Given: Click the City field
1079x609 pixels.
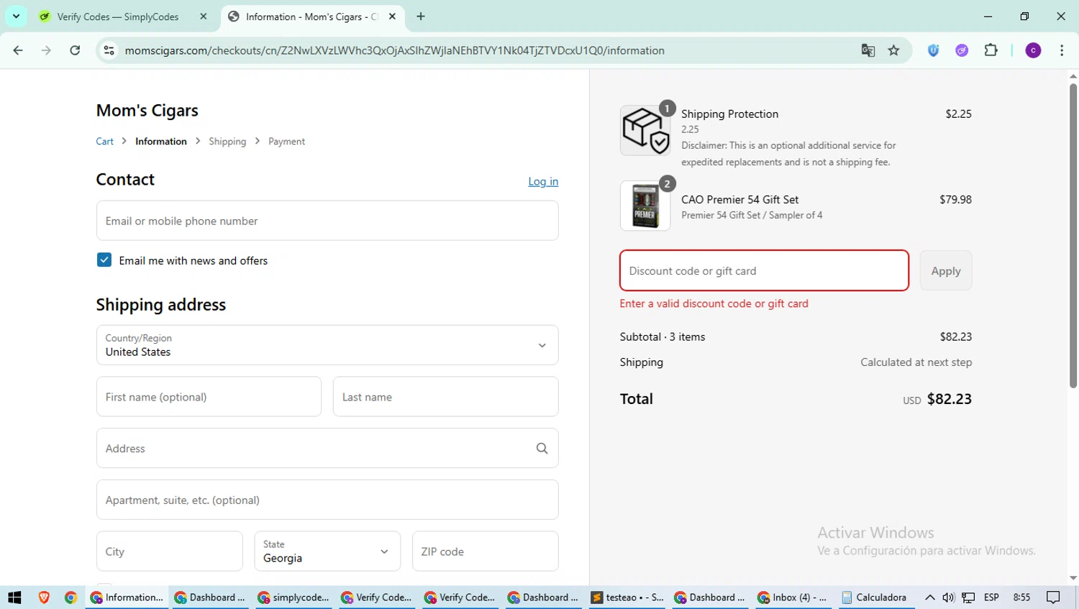Looking at the screenshot, I should 170,551.
